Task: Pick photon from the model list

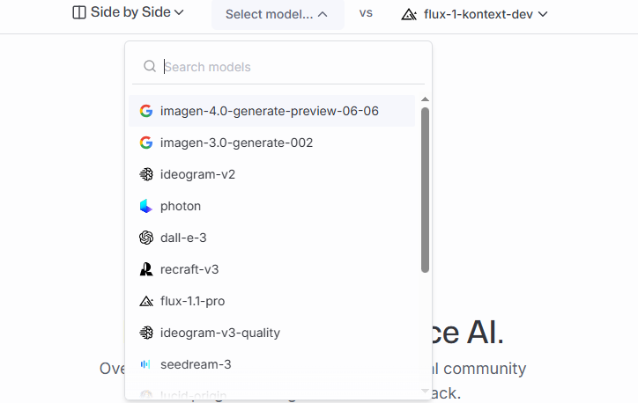Action: click(181, 206)
